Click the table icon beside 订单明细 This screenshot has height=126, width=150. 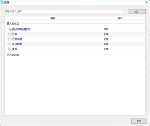(x=9, y=39)
